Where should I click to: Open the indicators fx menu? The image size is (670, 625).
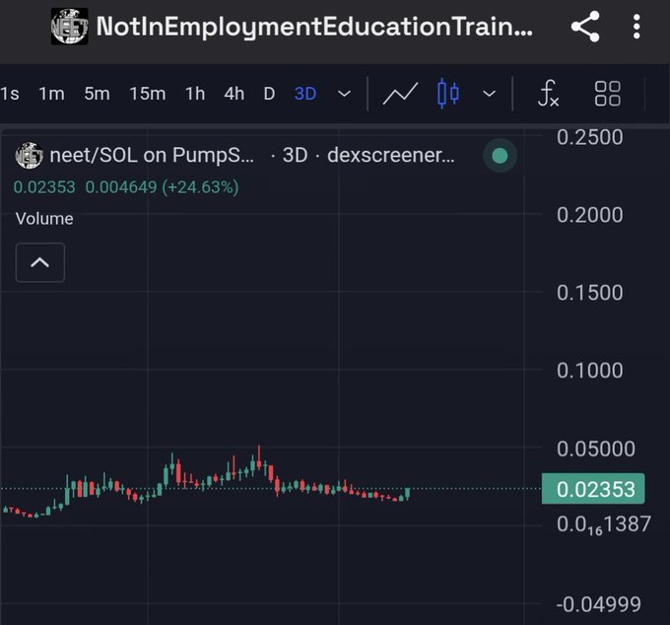pyautogui.click(x=548, y=94)
